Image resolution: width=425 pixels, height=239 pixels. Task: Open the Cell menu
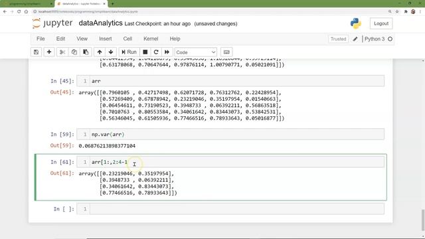127,39
